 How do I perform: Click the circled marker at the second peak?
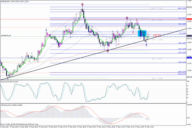(127, 18)
